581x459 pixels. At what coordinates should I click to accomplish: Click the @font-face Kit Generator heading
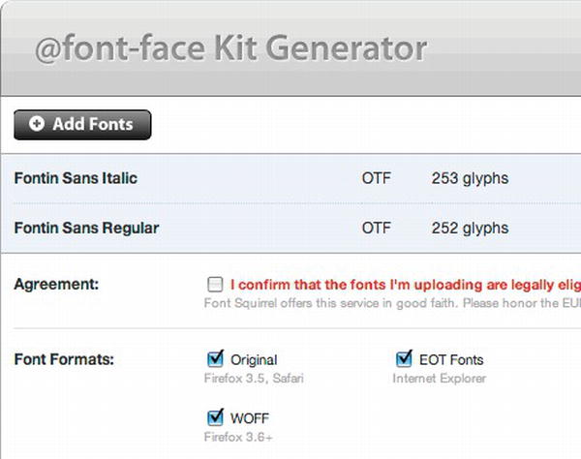230,48
